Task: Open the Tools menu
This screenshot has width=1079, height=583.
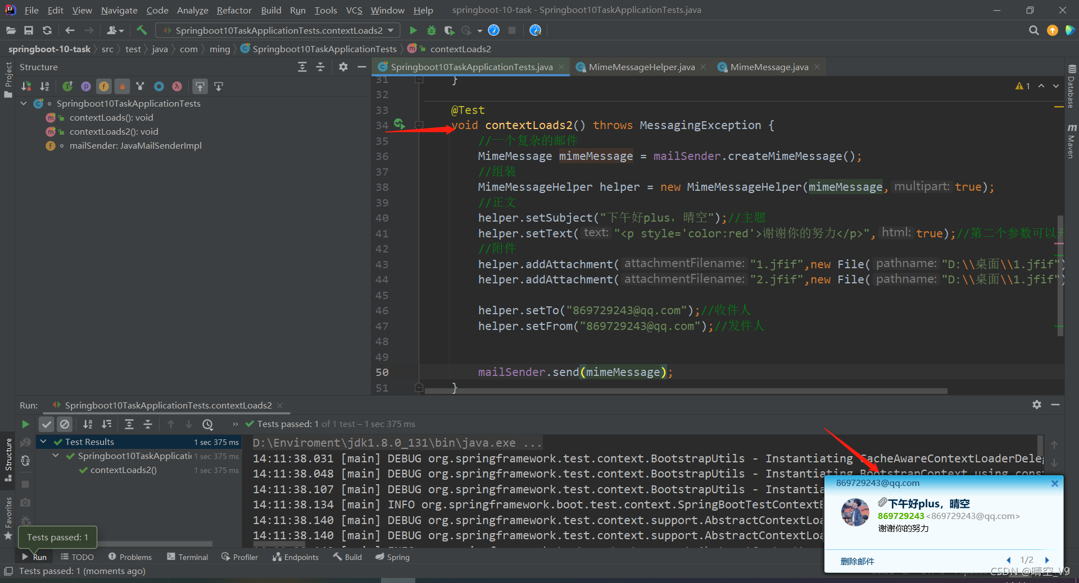Action: [x=325, y=10]
